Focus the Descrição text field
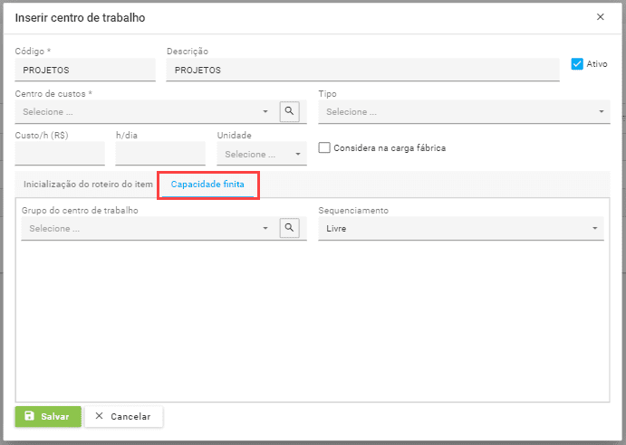 click(x=362, y=70)
